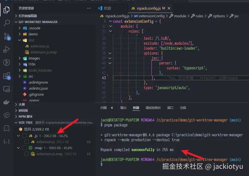The height and width of the screenshot is (176, 249).
Task: Open the 端口 panel tab
Action: [170, 108]
